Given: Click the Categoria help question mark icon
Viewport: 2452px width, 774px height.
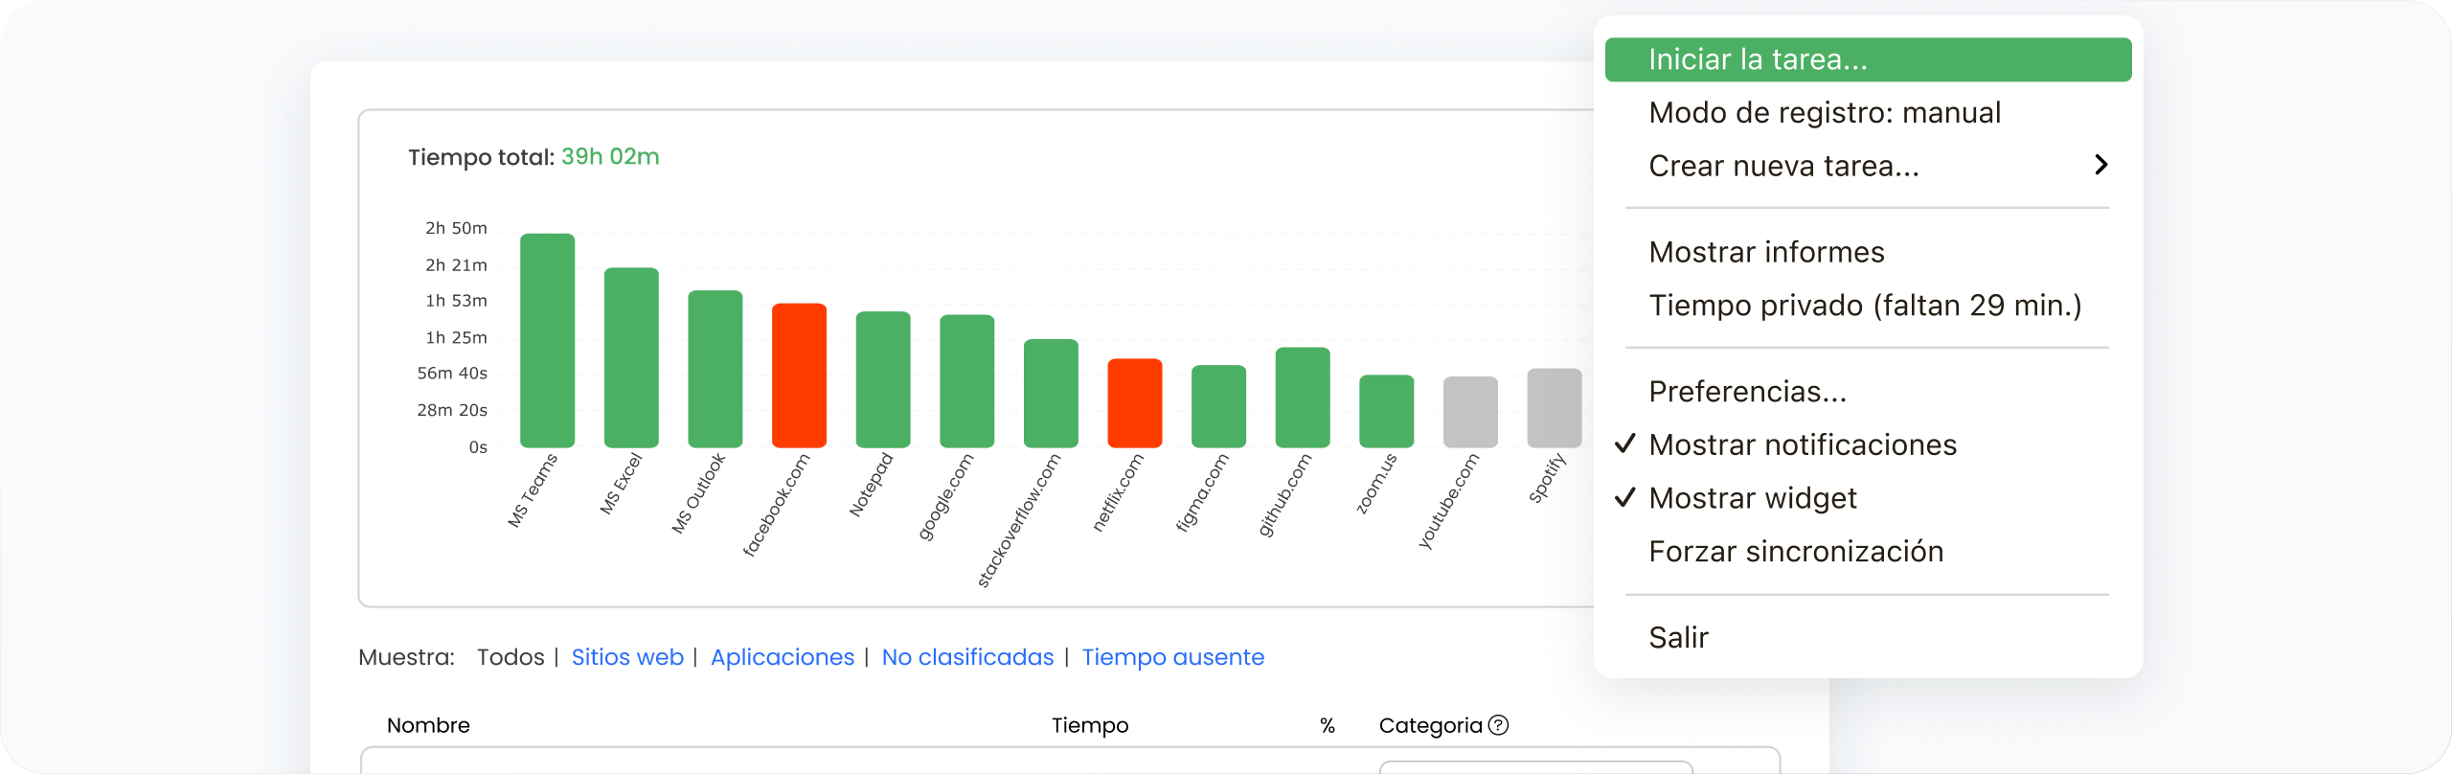Looking at the screenshot, I should tap(1499, 725).
